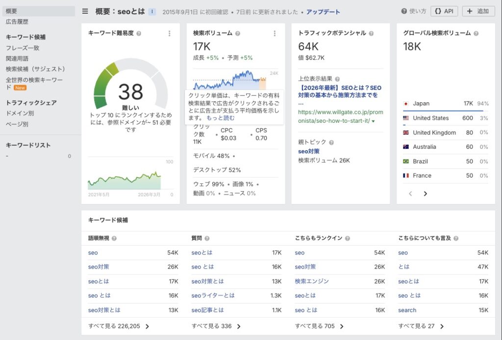Click the アップデート link in header
The height and width of the screenshot is (340, 502).
[323, 12]
